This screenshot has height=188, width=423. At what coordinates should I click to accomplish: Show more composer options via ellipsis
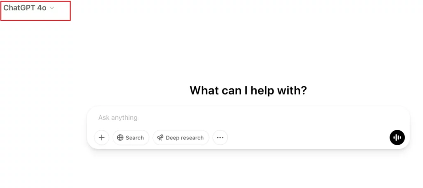220,138
